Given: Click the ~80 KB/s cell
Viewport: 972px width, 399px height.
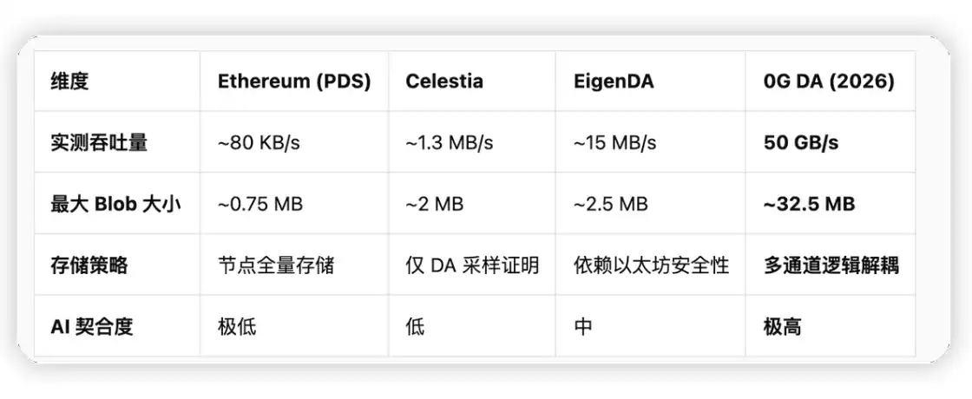Looking at the screenshot, I should coord(259,142).
